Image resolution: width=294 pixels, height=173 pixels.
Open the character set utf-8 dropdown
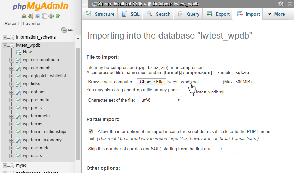(x=160, y=100)
